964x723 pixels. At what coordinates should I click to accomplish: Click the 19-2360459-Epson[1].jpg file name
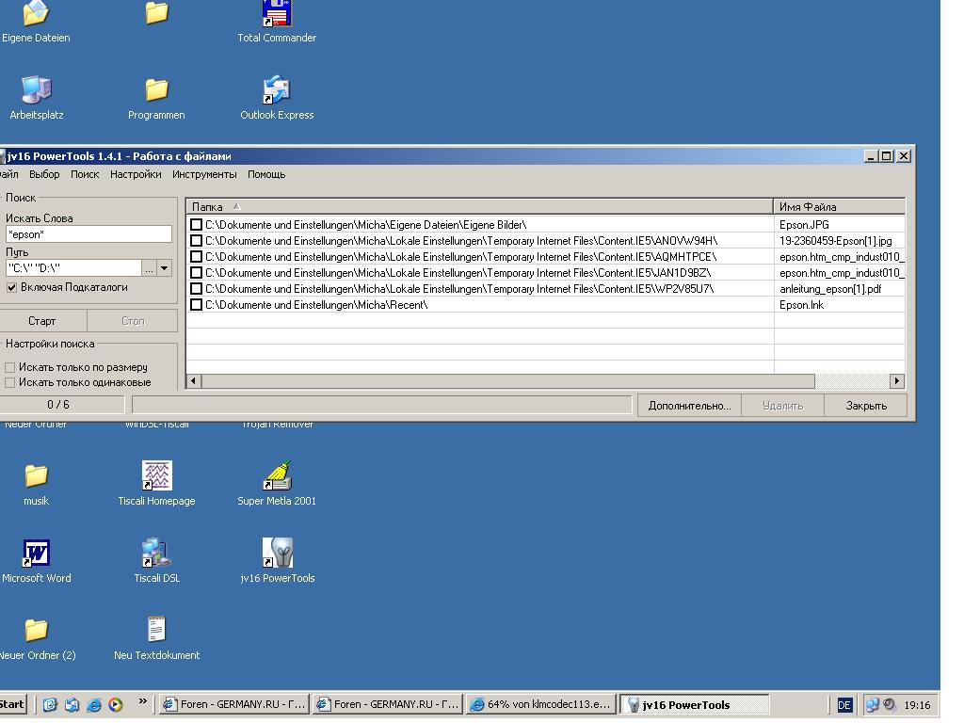pos(836,241)
